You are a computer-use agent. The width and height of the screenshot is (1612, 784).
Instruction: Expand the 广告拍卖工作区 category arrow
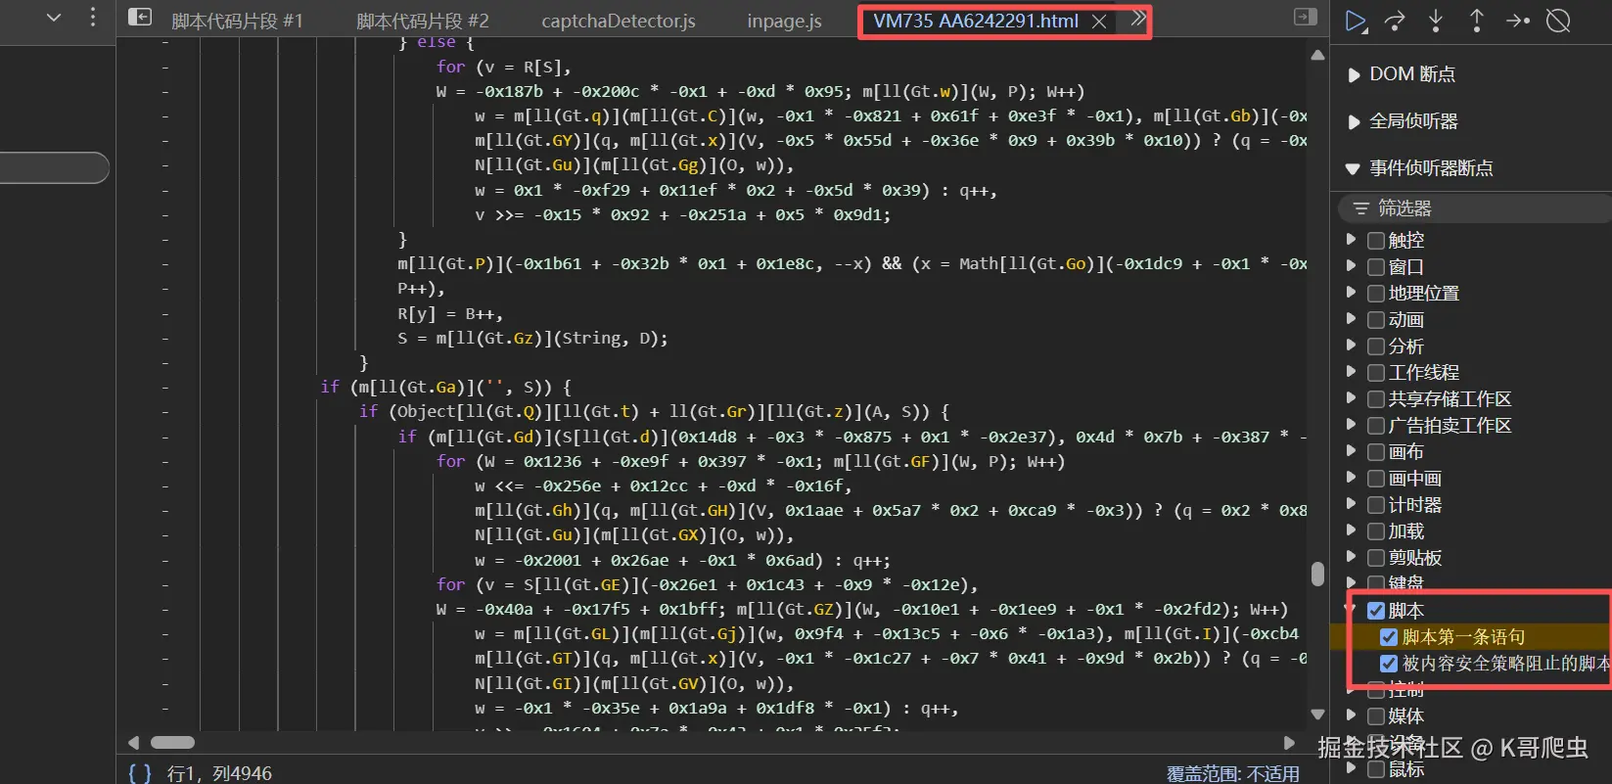(x=1352, y=425)
